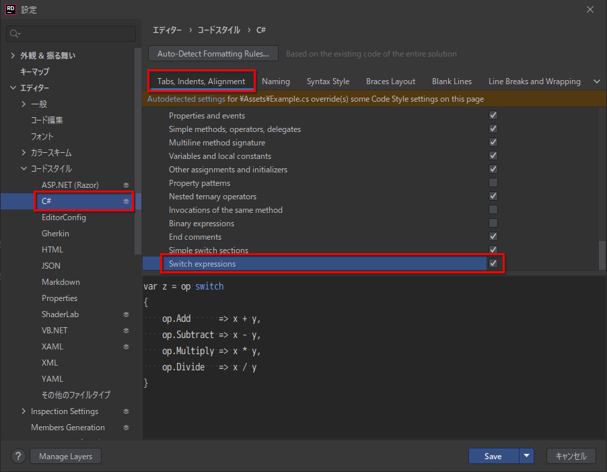This screenshot has height=472, width=607.
Task: Toggle Variables and local constants checkbox
Action: 493,156
